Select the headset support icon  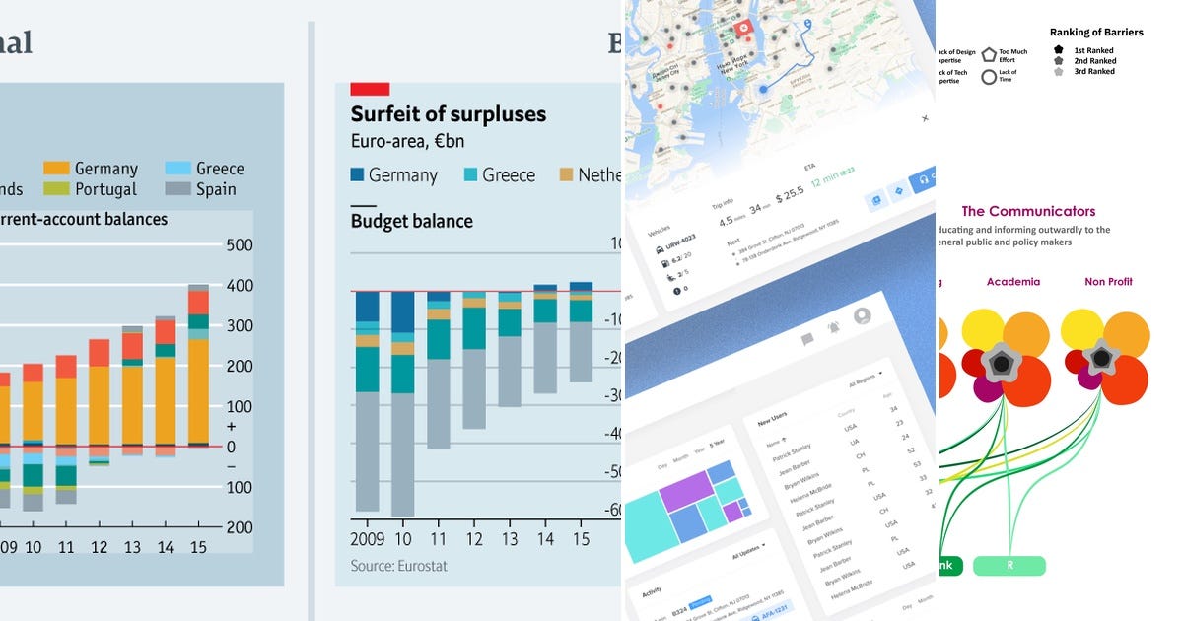coord(925,180)
